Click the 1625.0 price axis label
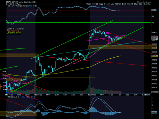The height and width of the screenshot is (119, 159). click(154, 60)
